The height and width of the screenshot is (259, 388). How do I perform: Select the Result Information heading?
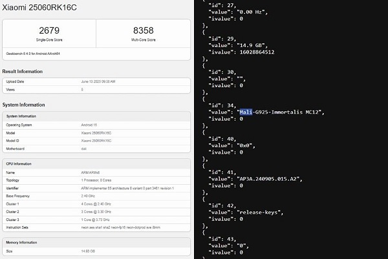tap(27, 72)
